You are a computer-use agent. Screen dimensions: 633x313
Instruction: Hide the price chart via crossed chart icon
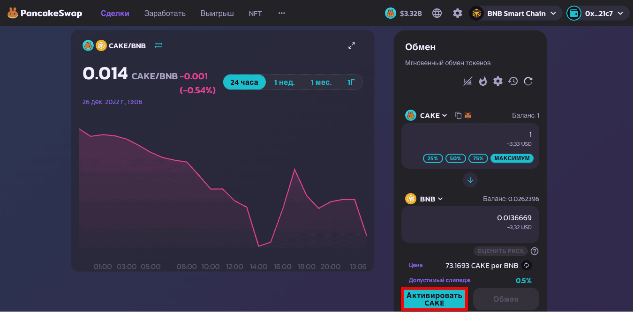(x=467, y=82)
